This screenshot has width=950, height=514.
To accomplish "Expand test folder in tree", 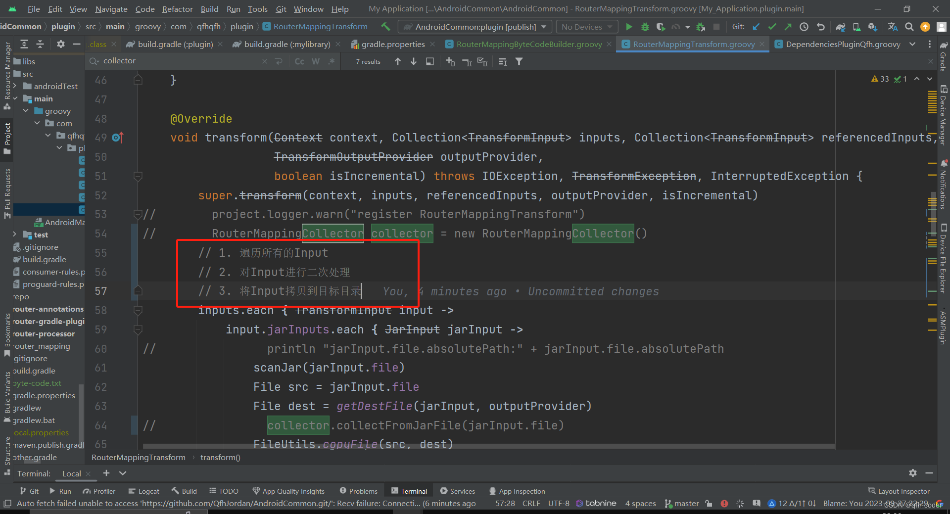I will pyautogui.click(x=15, y=234).
